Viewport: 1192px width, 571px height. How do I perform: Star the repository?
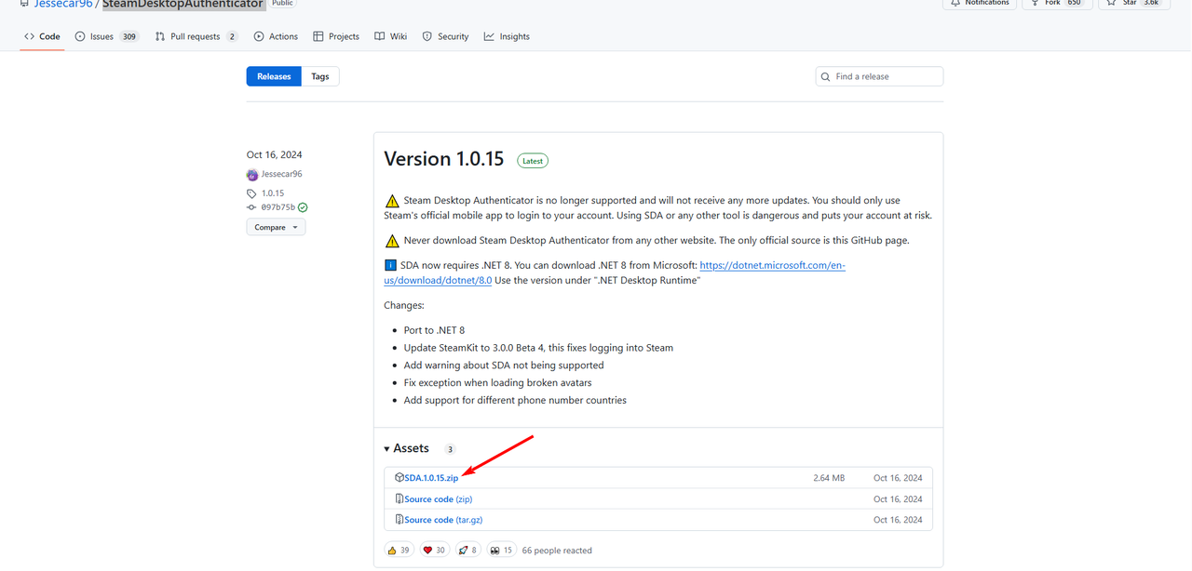1133,4
